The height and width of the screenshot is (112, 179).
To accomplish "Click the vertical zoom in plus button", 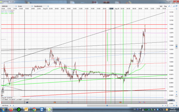I will click(x=176, y=95).
